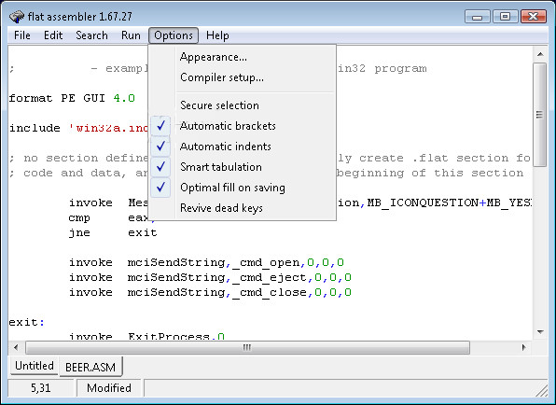Click the 5,31 cursor position status
The image size is (556, 405).
click(40, 388)
